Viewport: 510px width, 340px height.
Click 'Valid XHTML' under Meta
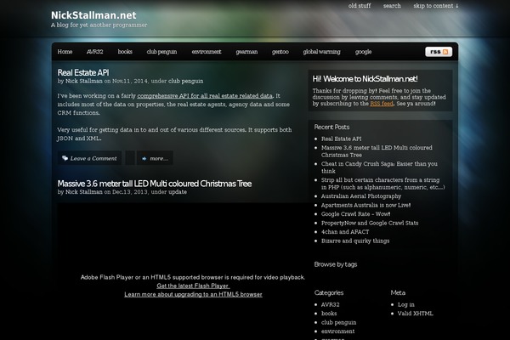pyautogui.click(x=416, y=314)
